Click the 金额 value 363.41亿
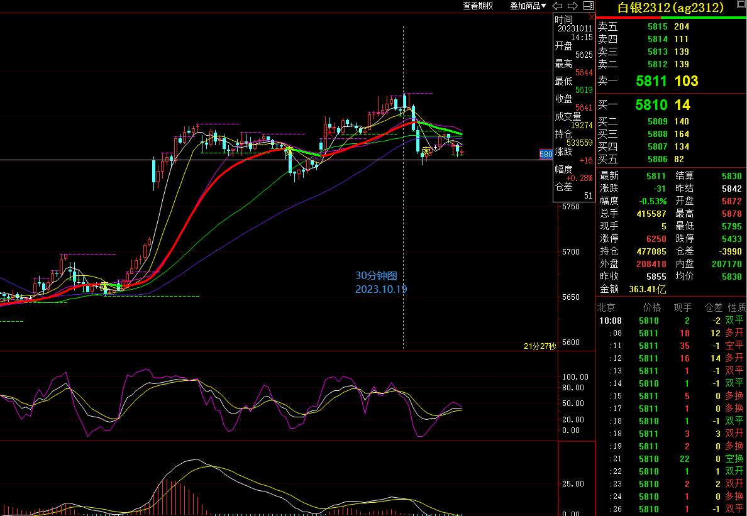The width and height of the screenshot is (747, 516). (x=648, y=289)
